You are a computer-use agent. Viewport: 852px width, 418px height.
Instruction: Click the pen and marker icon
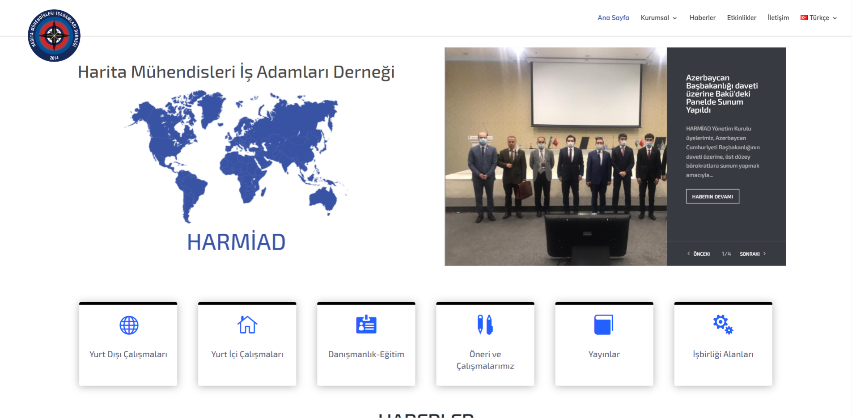(485, 325)
